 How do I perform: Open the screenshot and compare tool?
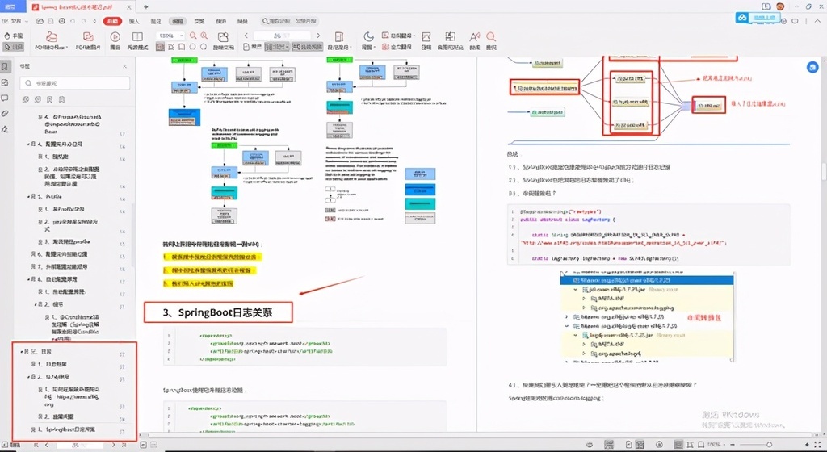(x=450, y=40)
